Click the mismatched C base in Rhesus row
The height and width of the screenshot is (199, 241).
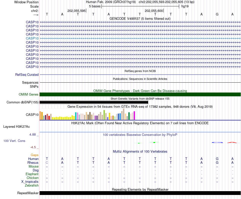point(47,162)
